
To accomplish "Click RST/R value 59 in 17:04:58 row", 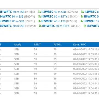I will (x=55, y=74).
